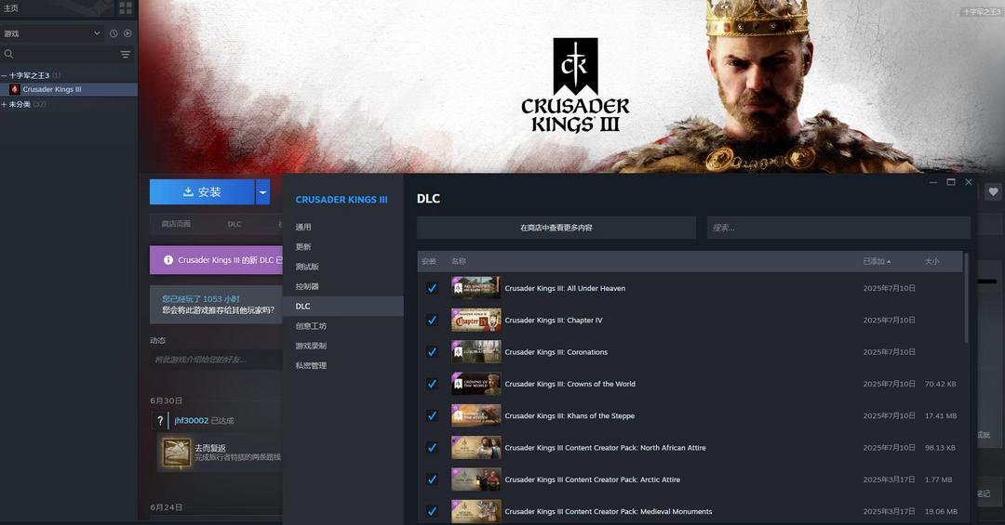Open Chapter IV DLC thumbnail
The height and width of the screenshot is (525, 1005).
476,321
